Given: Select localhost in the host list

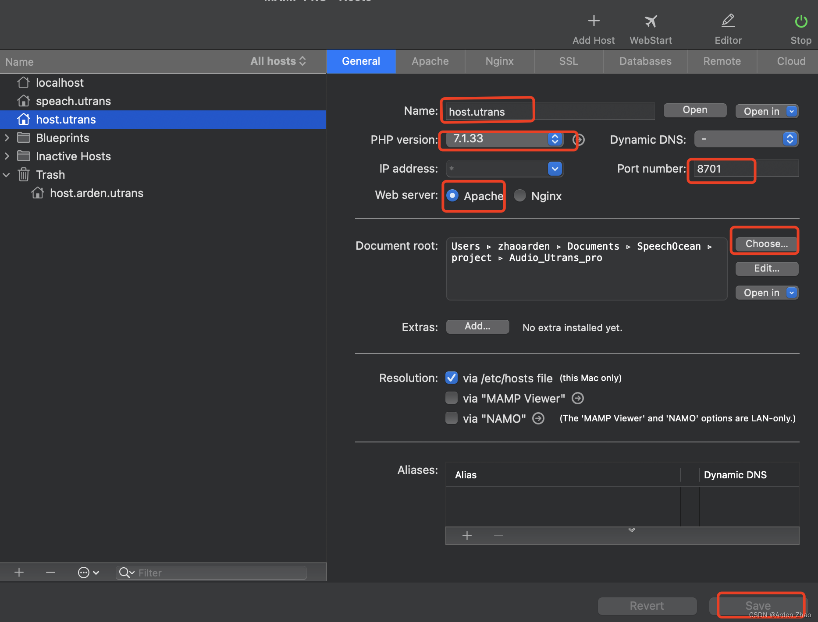Looking at the screenshot, I should pyautogui.click(x=163, y=82).
